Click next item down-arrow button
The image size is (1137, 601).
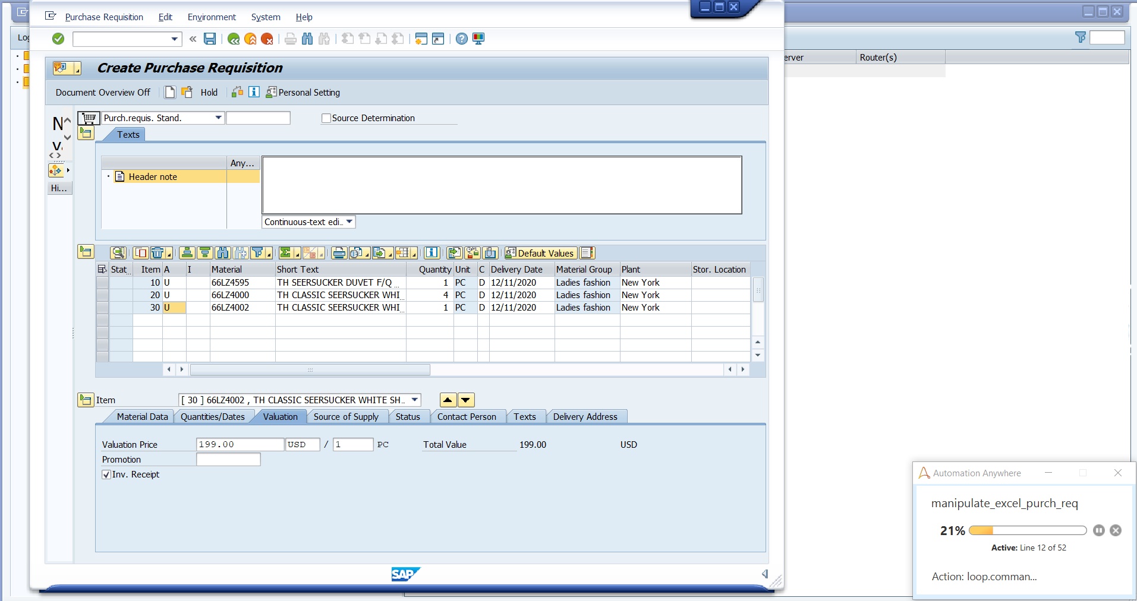coord(466,400)
